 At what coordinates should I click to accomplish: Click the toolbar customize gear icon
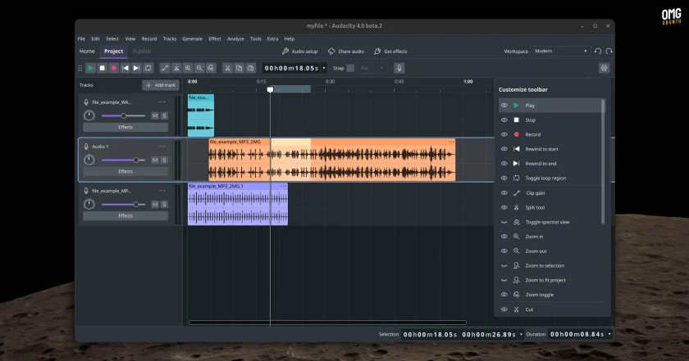click(605, 68)
